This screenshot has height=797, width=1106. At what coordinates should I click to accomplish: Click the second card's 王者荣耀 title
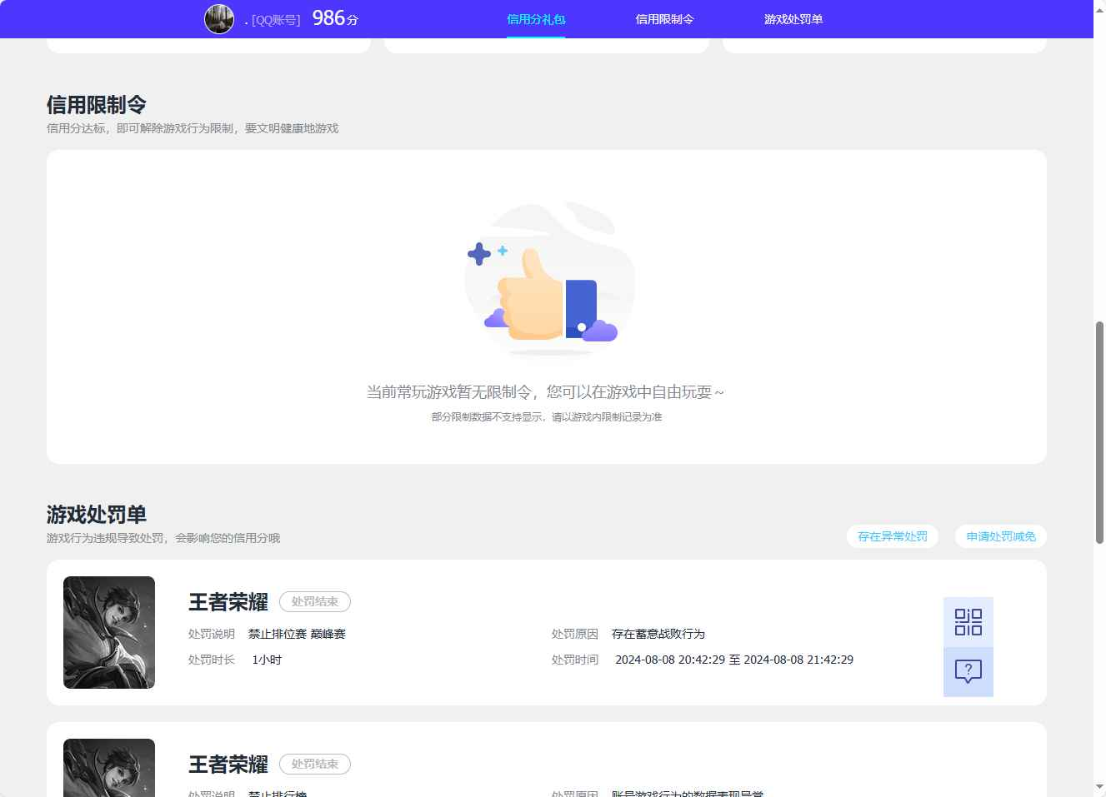pyautogui.click(x=228, y=765)
